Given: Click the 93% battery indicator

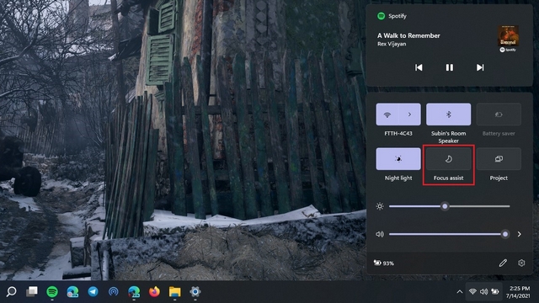Looking at the screenshot, I should pos(384,263).
